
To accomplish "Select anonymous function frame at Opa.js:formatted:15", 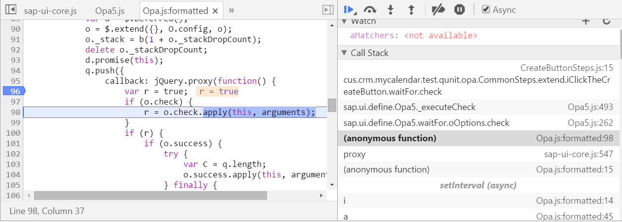I will click(x=478, y=169).
